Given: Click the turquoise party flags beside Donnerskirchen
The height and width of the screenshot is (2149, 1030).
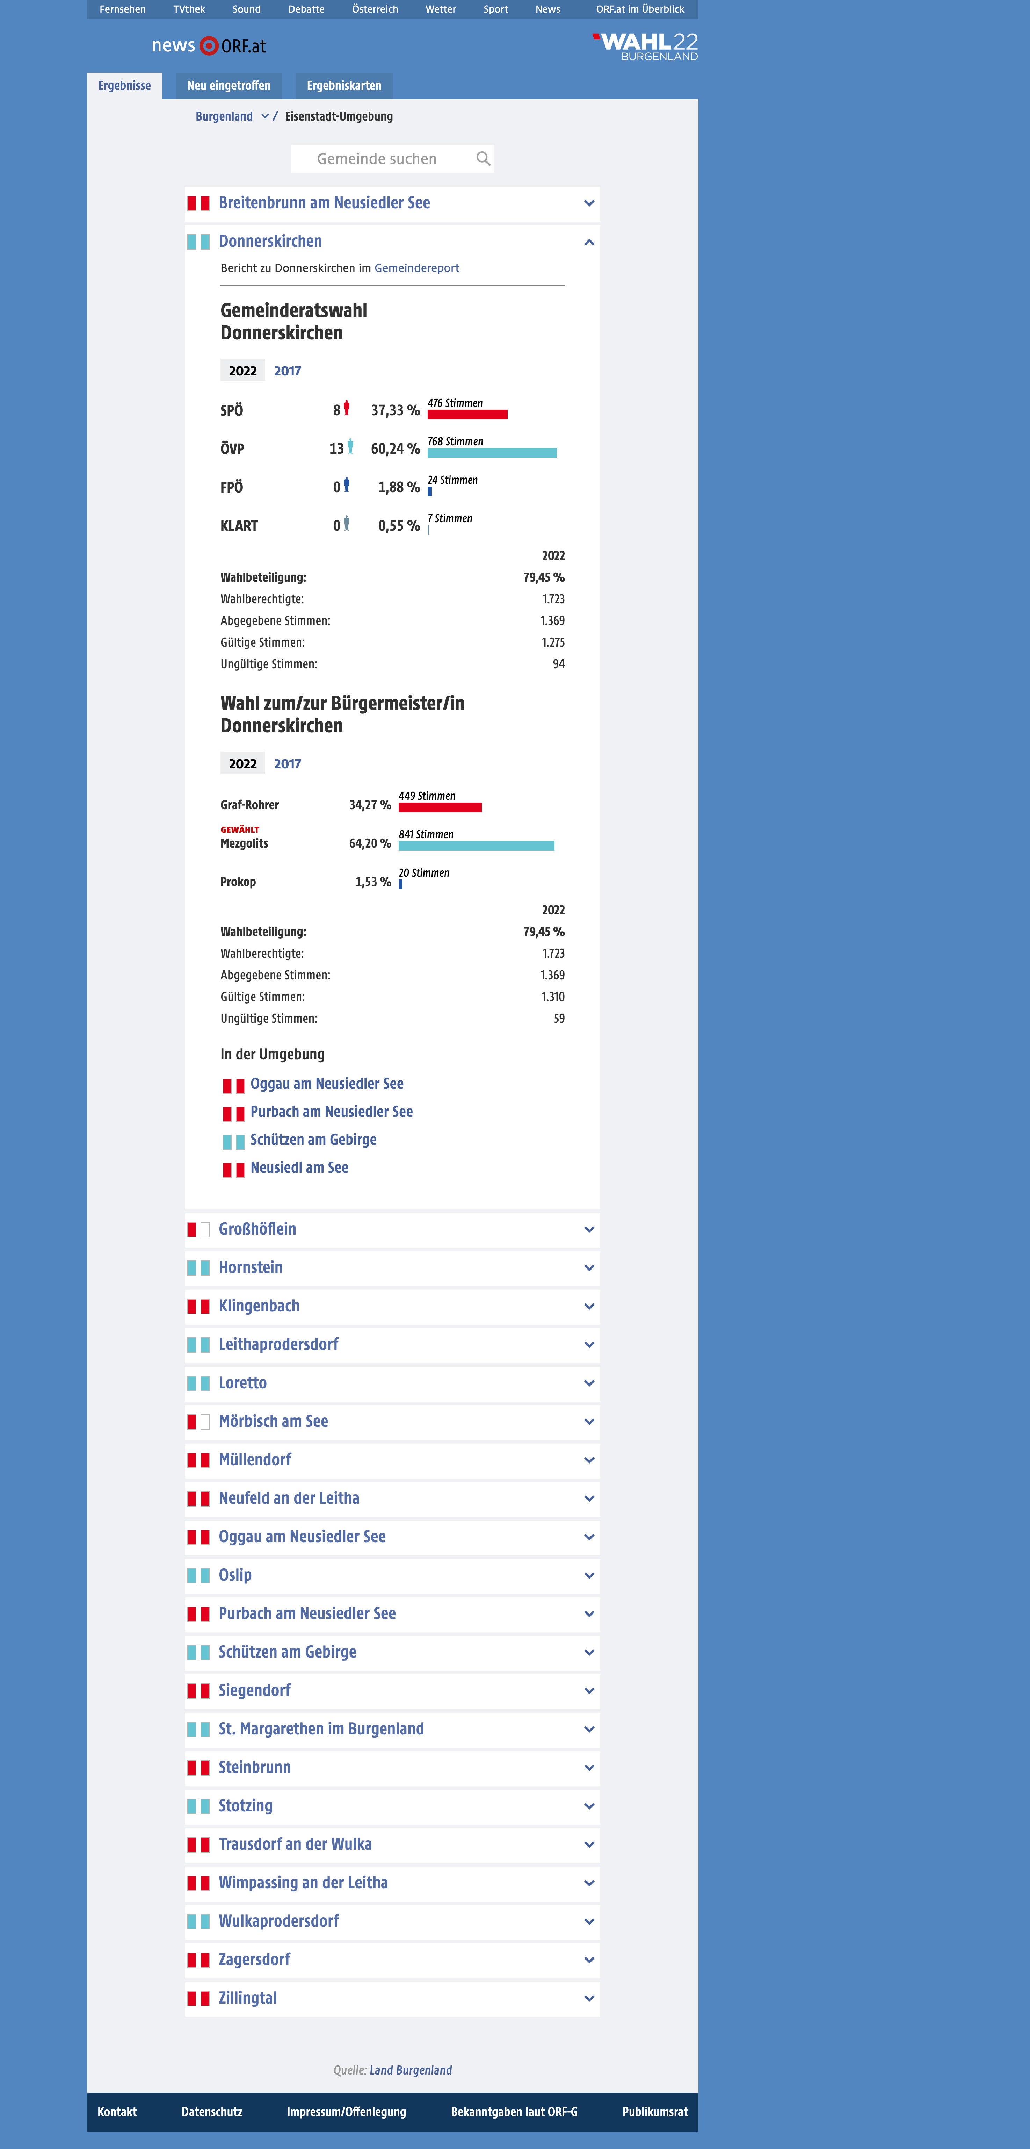Looking at the screenshot, I should pyautogui.click(x=198, y=242).
